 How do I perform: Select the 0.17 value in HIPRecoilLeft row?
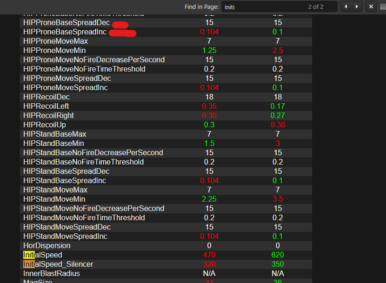[x=278, y=106]
